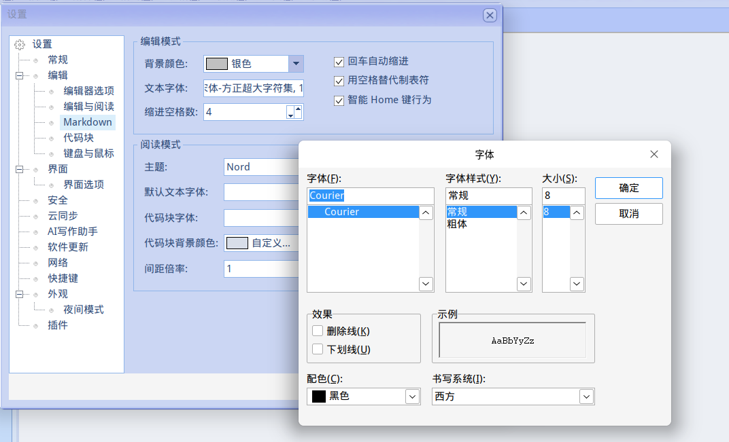Open 夜间模式 settings page
729x442 pixels.
pyautogui.click(x=84, y=310)
